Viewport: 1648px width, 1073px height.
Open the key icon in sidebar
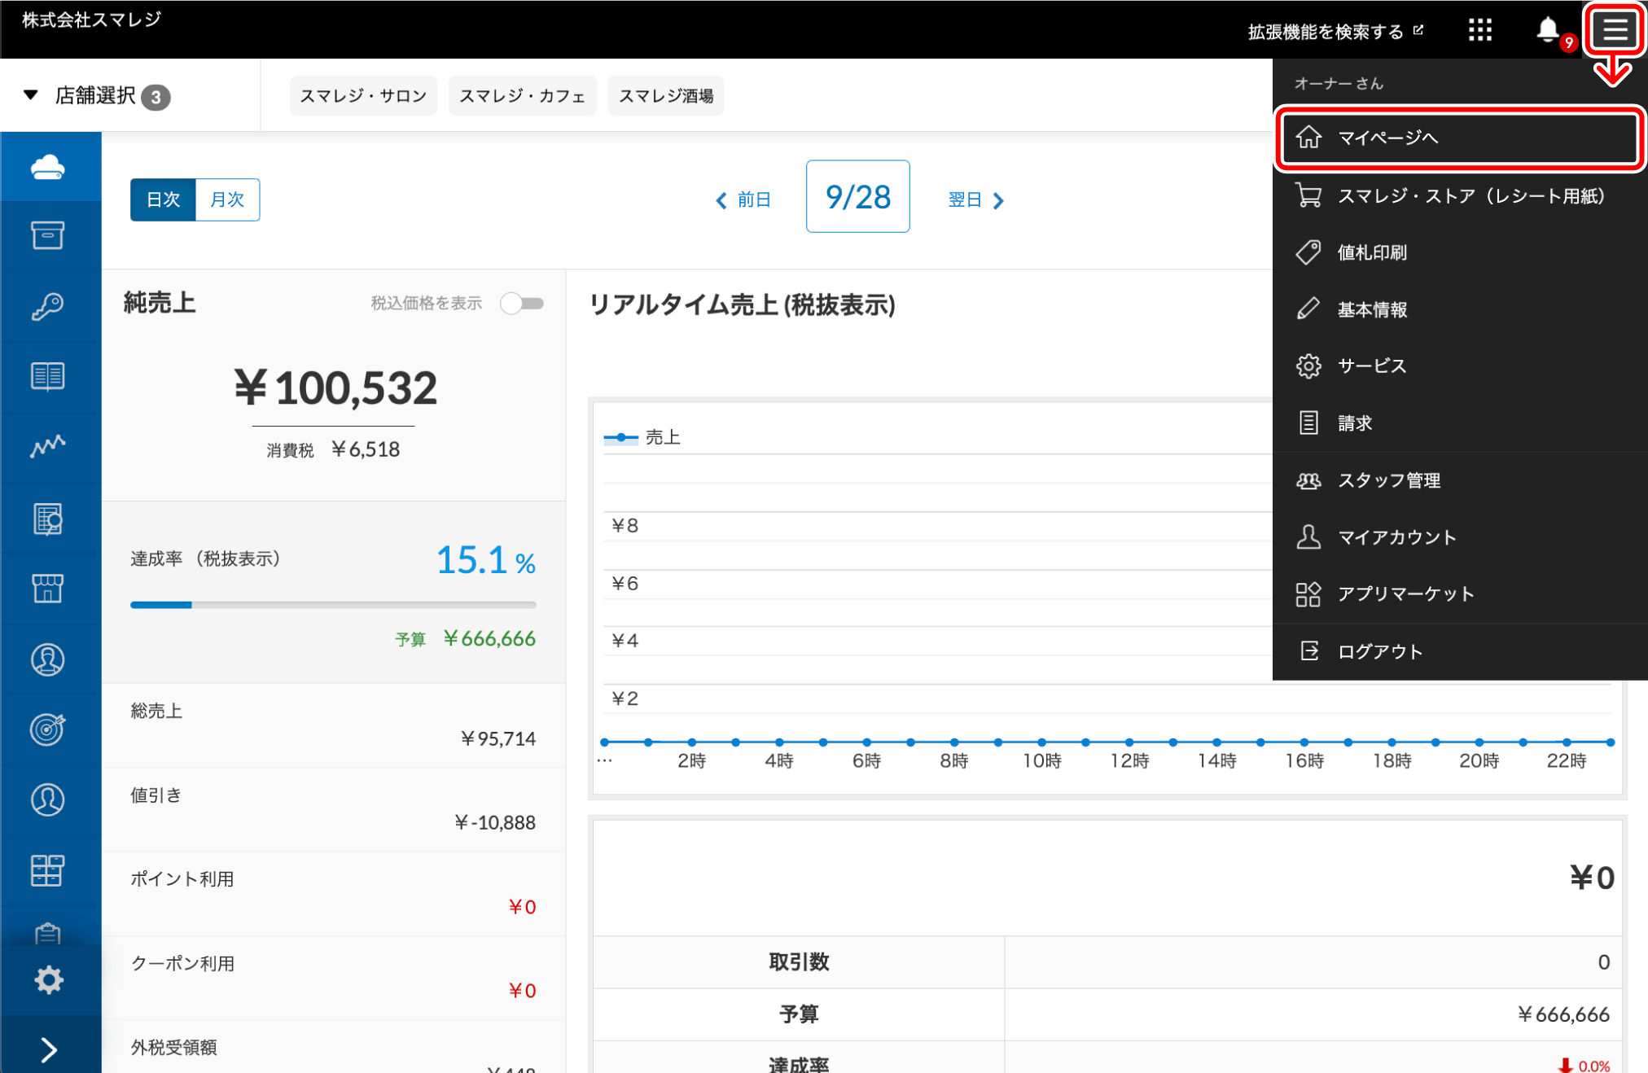coord(48,307)
